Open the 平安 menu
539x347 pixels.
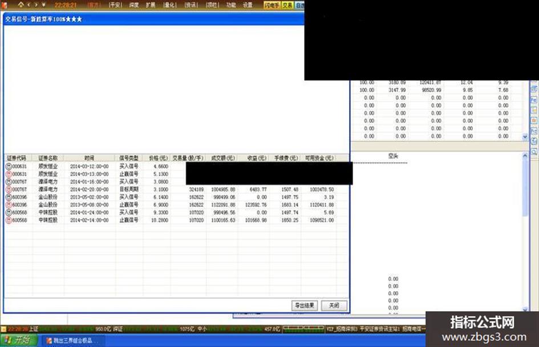coord(115,5)
